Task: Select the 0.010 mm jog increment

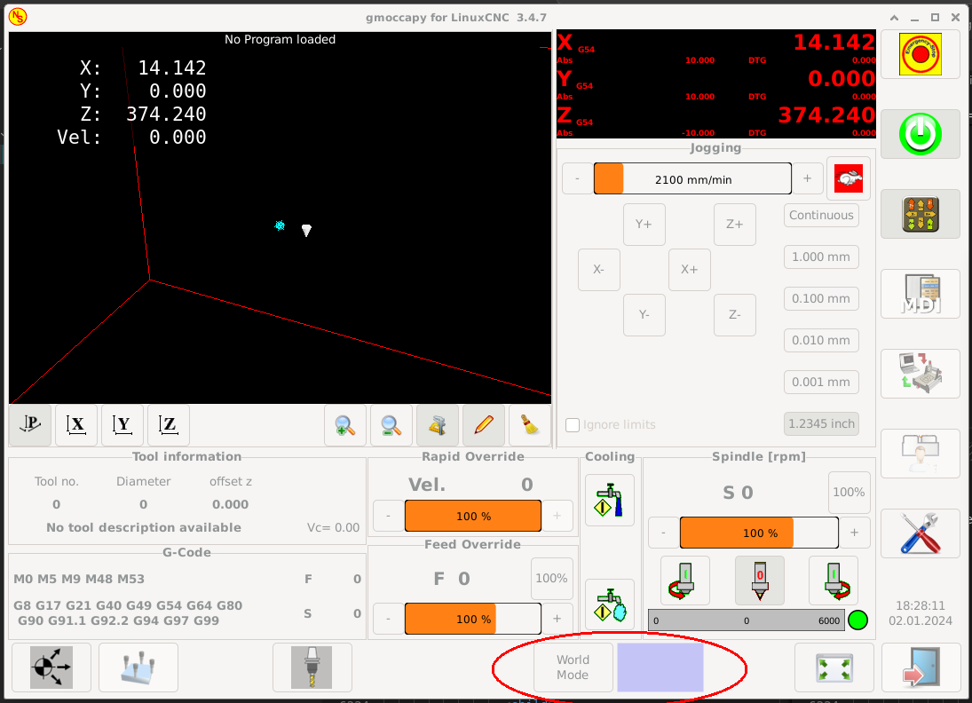Action: [821, 340]
